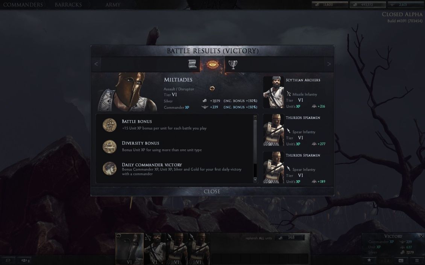The height and width of the screenshot is (265, 425).
Task: Select the first Thureos Spearmen portrait
Action: click(x=273, y=130)
